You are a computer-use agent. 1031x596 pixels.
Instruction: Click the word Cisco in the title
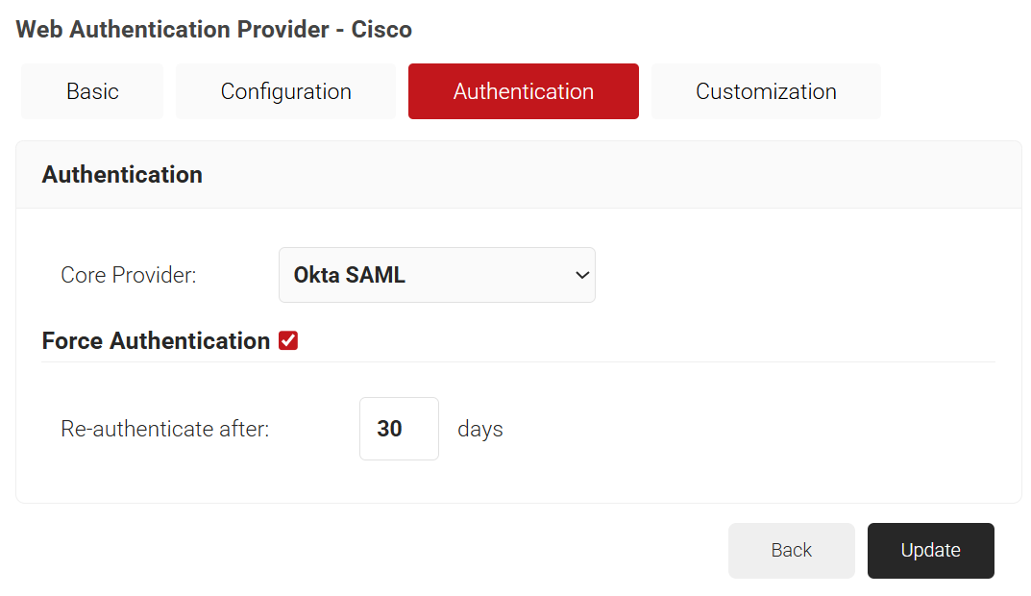pyautogui.click(x=381, y=30)
